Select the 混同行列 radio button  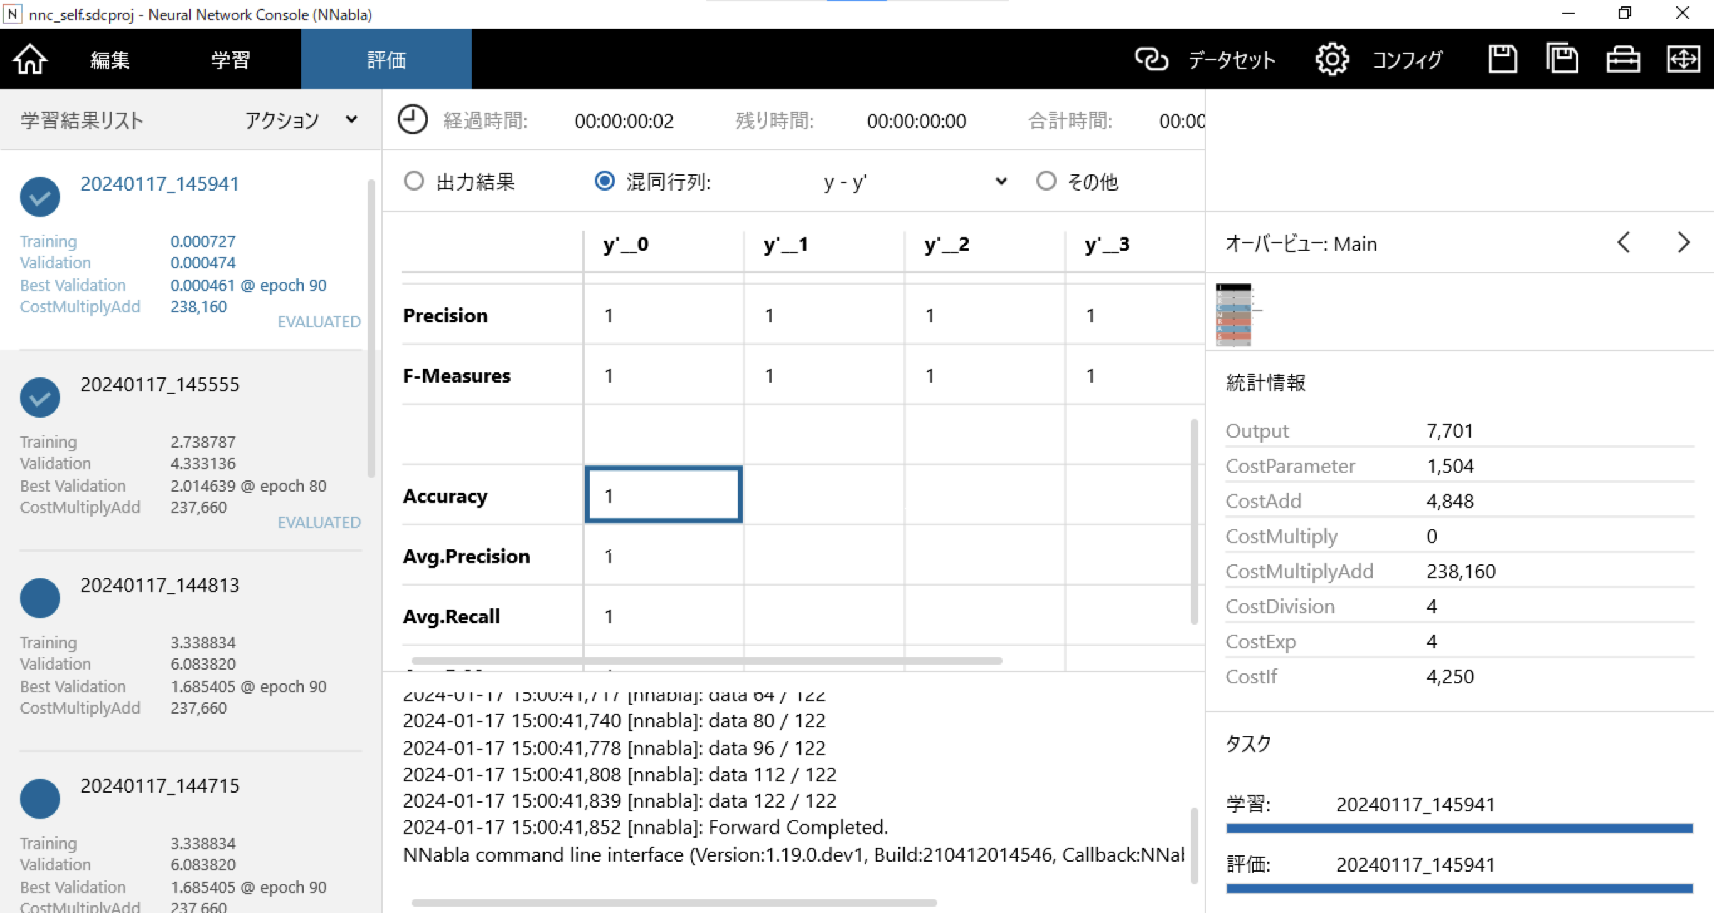(604, 181)
